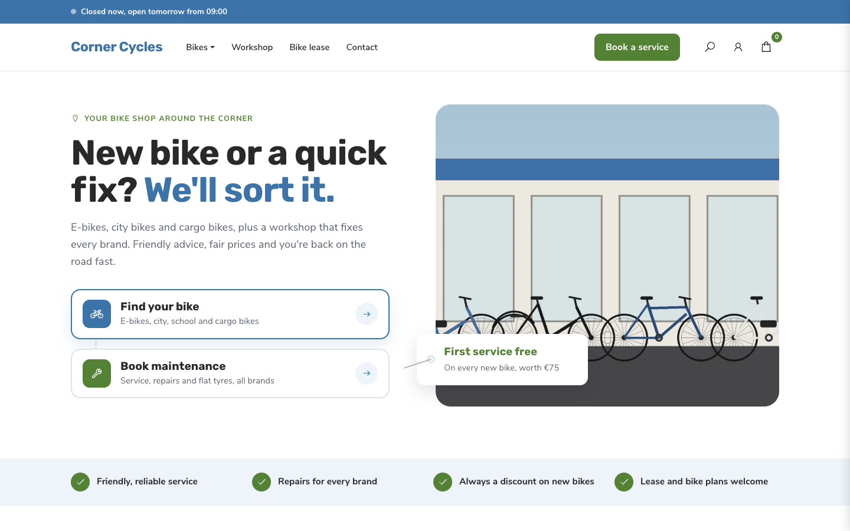Viewport: 850px width, 531px height.
Task: Click the closed status dot in top bar
Action: pyautogui.click(x=74, y=12)
